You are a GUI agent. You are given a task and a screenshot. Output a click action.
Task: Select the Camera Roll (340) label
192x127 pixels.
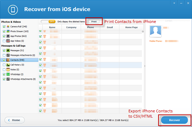pos(19,26)
